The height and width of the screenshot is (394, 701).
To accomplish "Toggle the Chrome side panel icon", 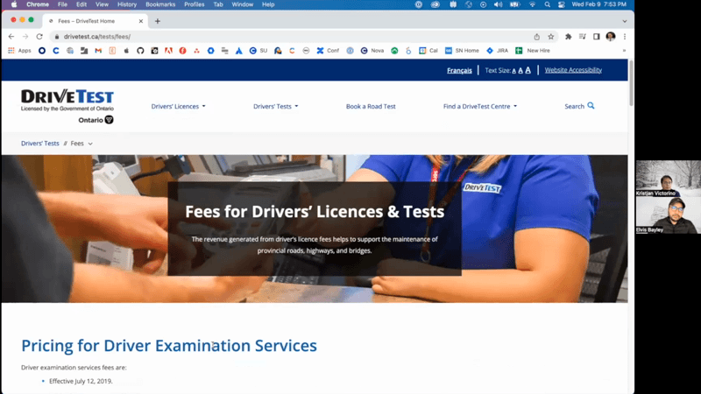I will pos(597,37).
